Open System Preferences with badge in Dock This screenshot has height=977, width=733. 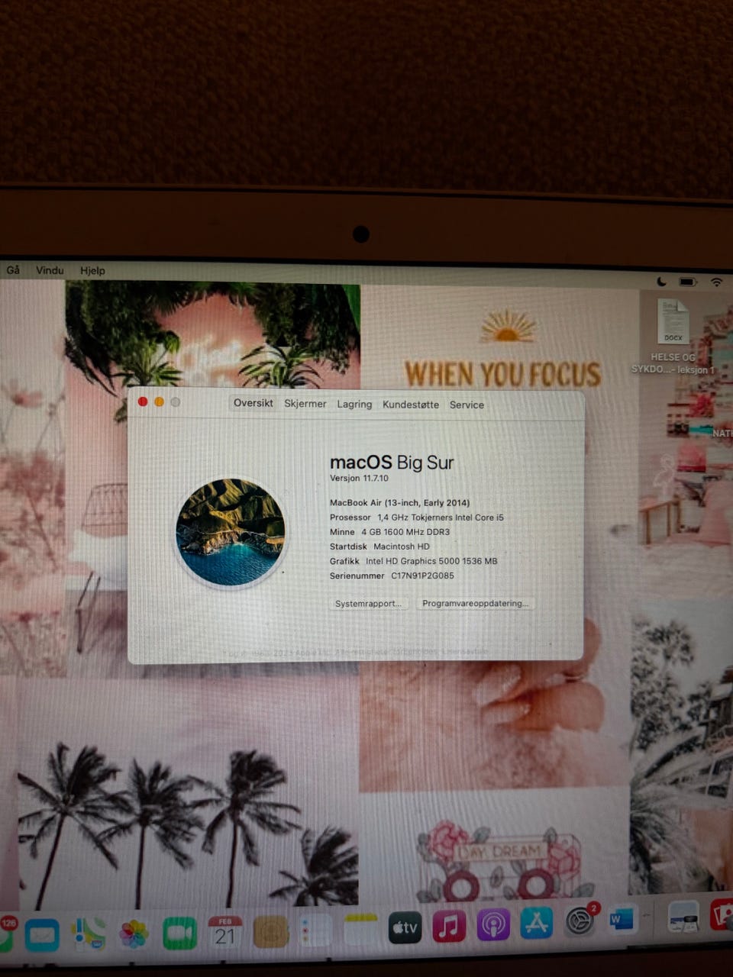582,921
